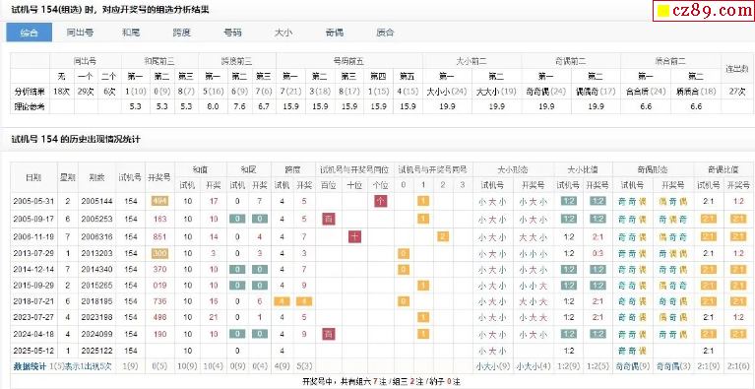Click the red 百 badge in the 2005-09-17 row
Viewport: 755px width, 389px height.
click(x=329, y=219)
